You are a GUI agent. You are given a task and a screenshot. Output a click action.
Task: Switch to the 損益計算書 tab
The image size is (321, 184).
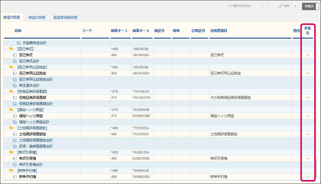pos(37,18)
